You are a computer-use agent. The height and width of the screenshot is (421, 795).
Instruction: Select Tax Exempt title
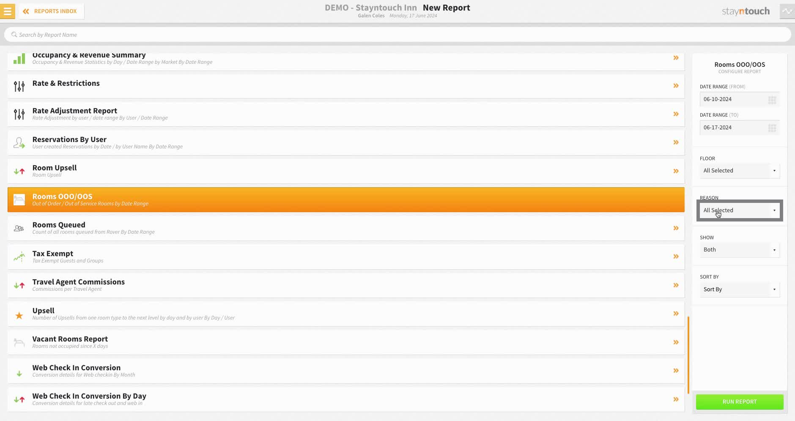pyautogui.click(x=53, y=254)
